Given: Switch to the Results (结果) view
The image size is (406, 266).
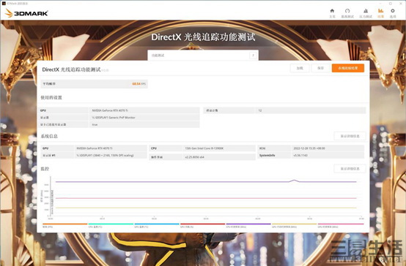Looking at the screenshot, I should coord(380,13).
